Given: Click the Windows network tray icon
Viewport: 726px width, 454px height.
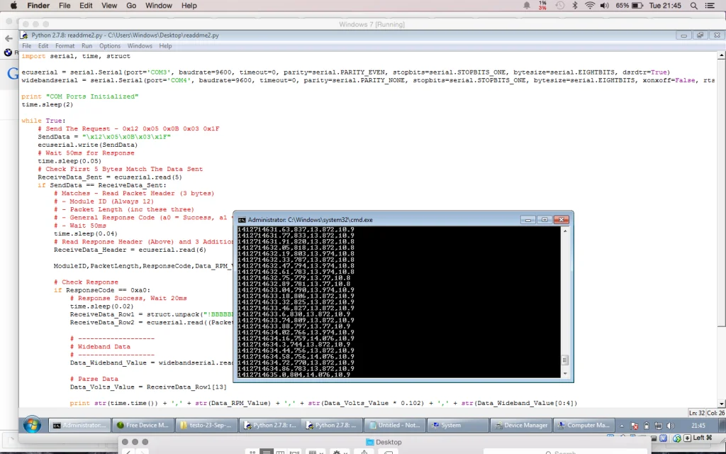Looking at the screenshot, I should [659, 426].
